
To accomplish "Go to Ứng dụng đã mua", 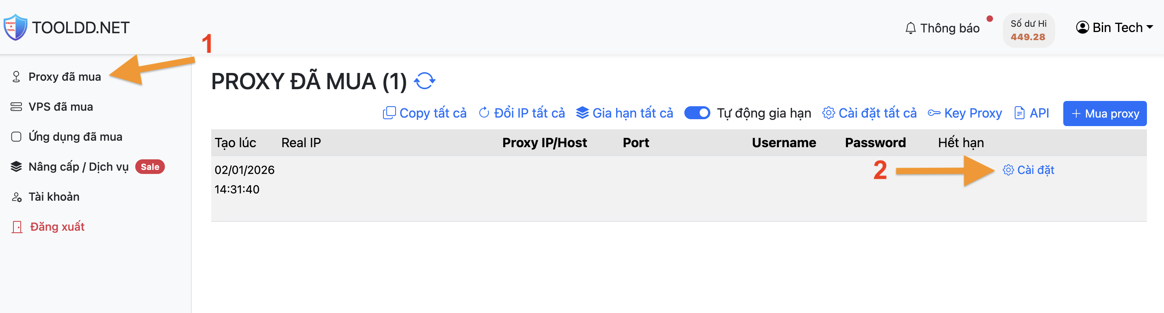I will pyautogui.click(x=75, y=137).
